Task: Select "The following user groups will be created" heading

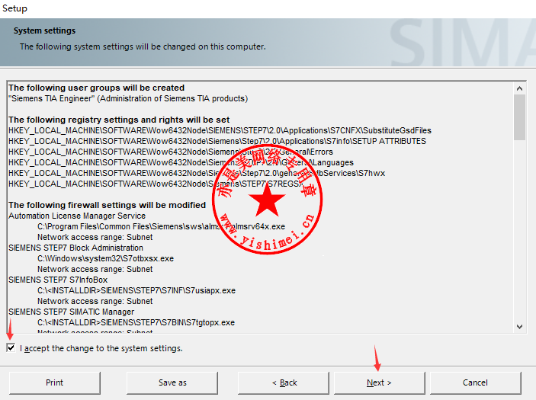Action: 96,88
